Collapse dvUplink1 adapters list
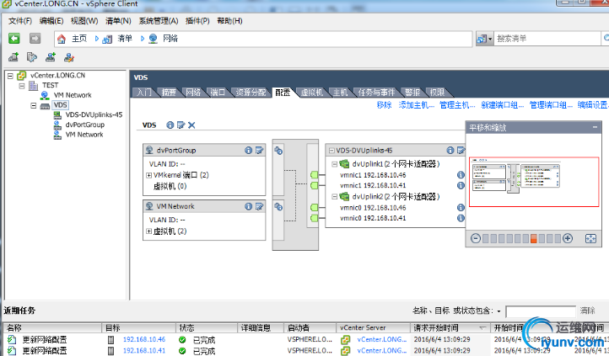 tap(334, 164)
